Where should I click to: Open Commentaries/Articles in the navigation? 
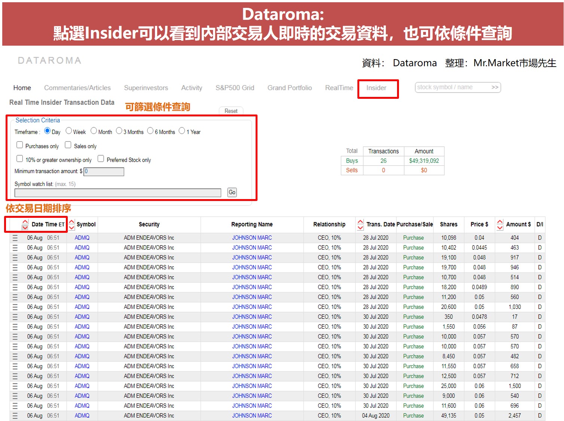click(77, 88)
